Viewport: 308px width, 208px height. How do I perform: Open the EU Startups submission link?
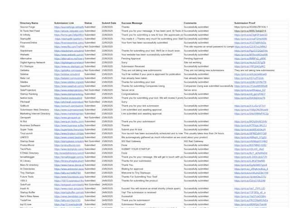point(69,67)
